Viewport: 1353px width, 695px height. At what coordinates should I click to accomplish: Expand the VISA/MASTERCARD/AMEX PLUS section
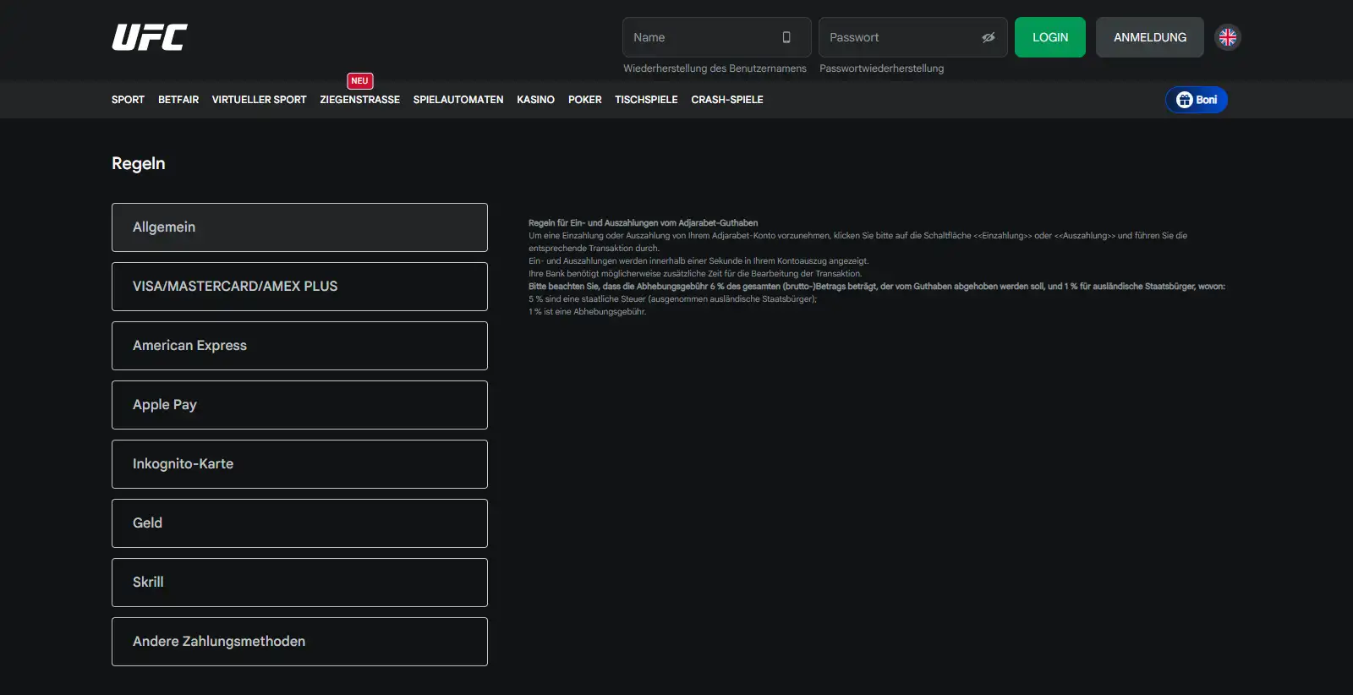point(299,287)
